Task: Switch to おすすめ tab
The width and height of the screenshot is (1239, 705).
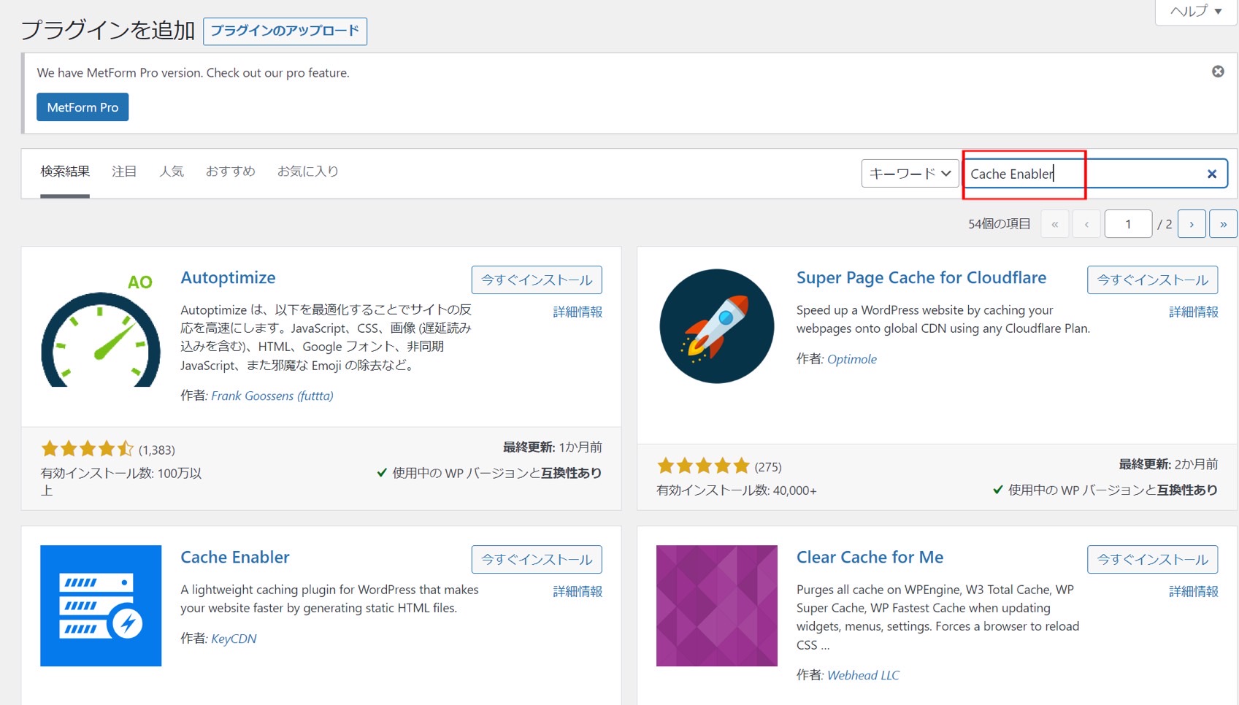Action: pos(231,172)
